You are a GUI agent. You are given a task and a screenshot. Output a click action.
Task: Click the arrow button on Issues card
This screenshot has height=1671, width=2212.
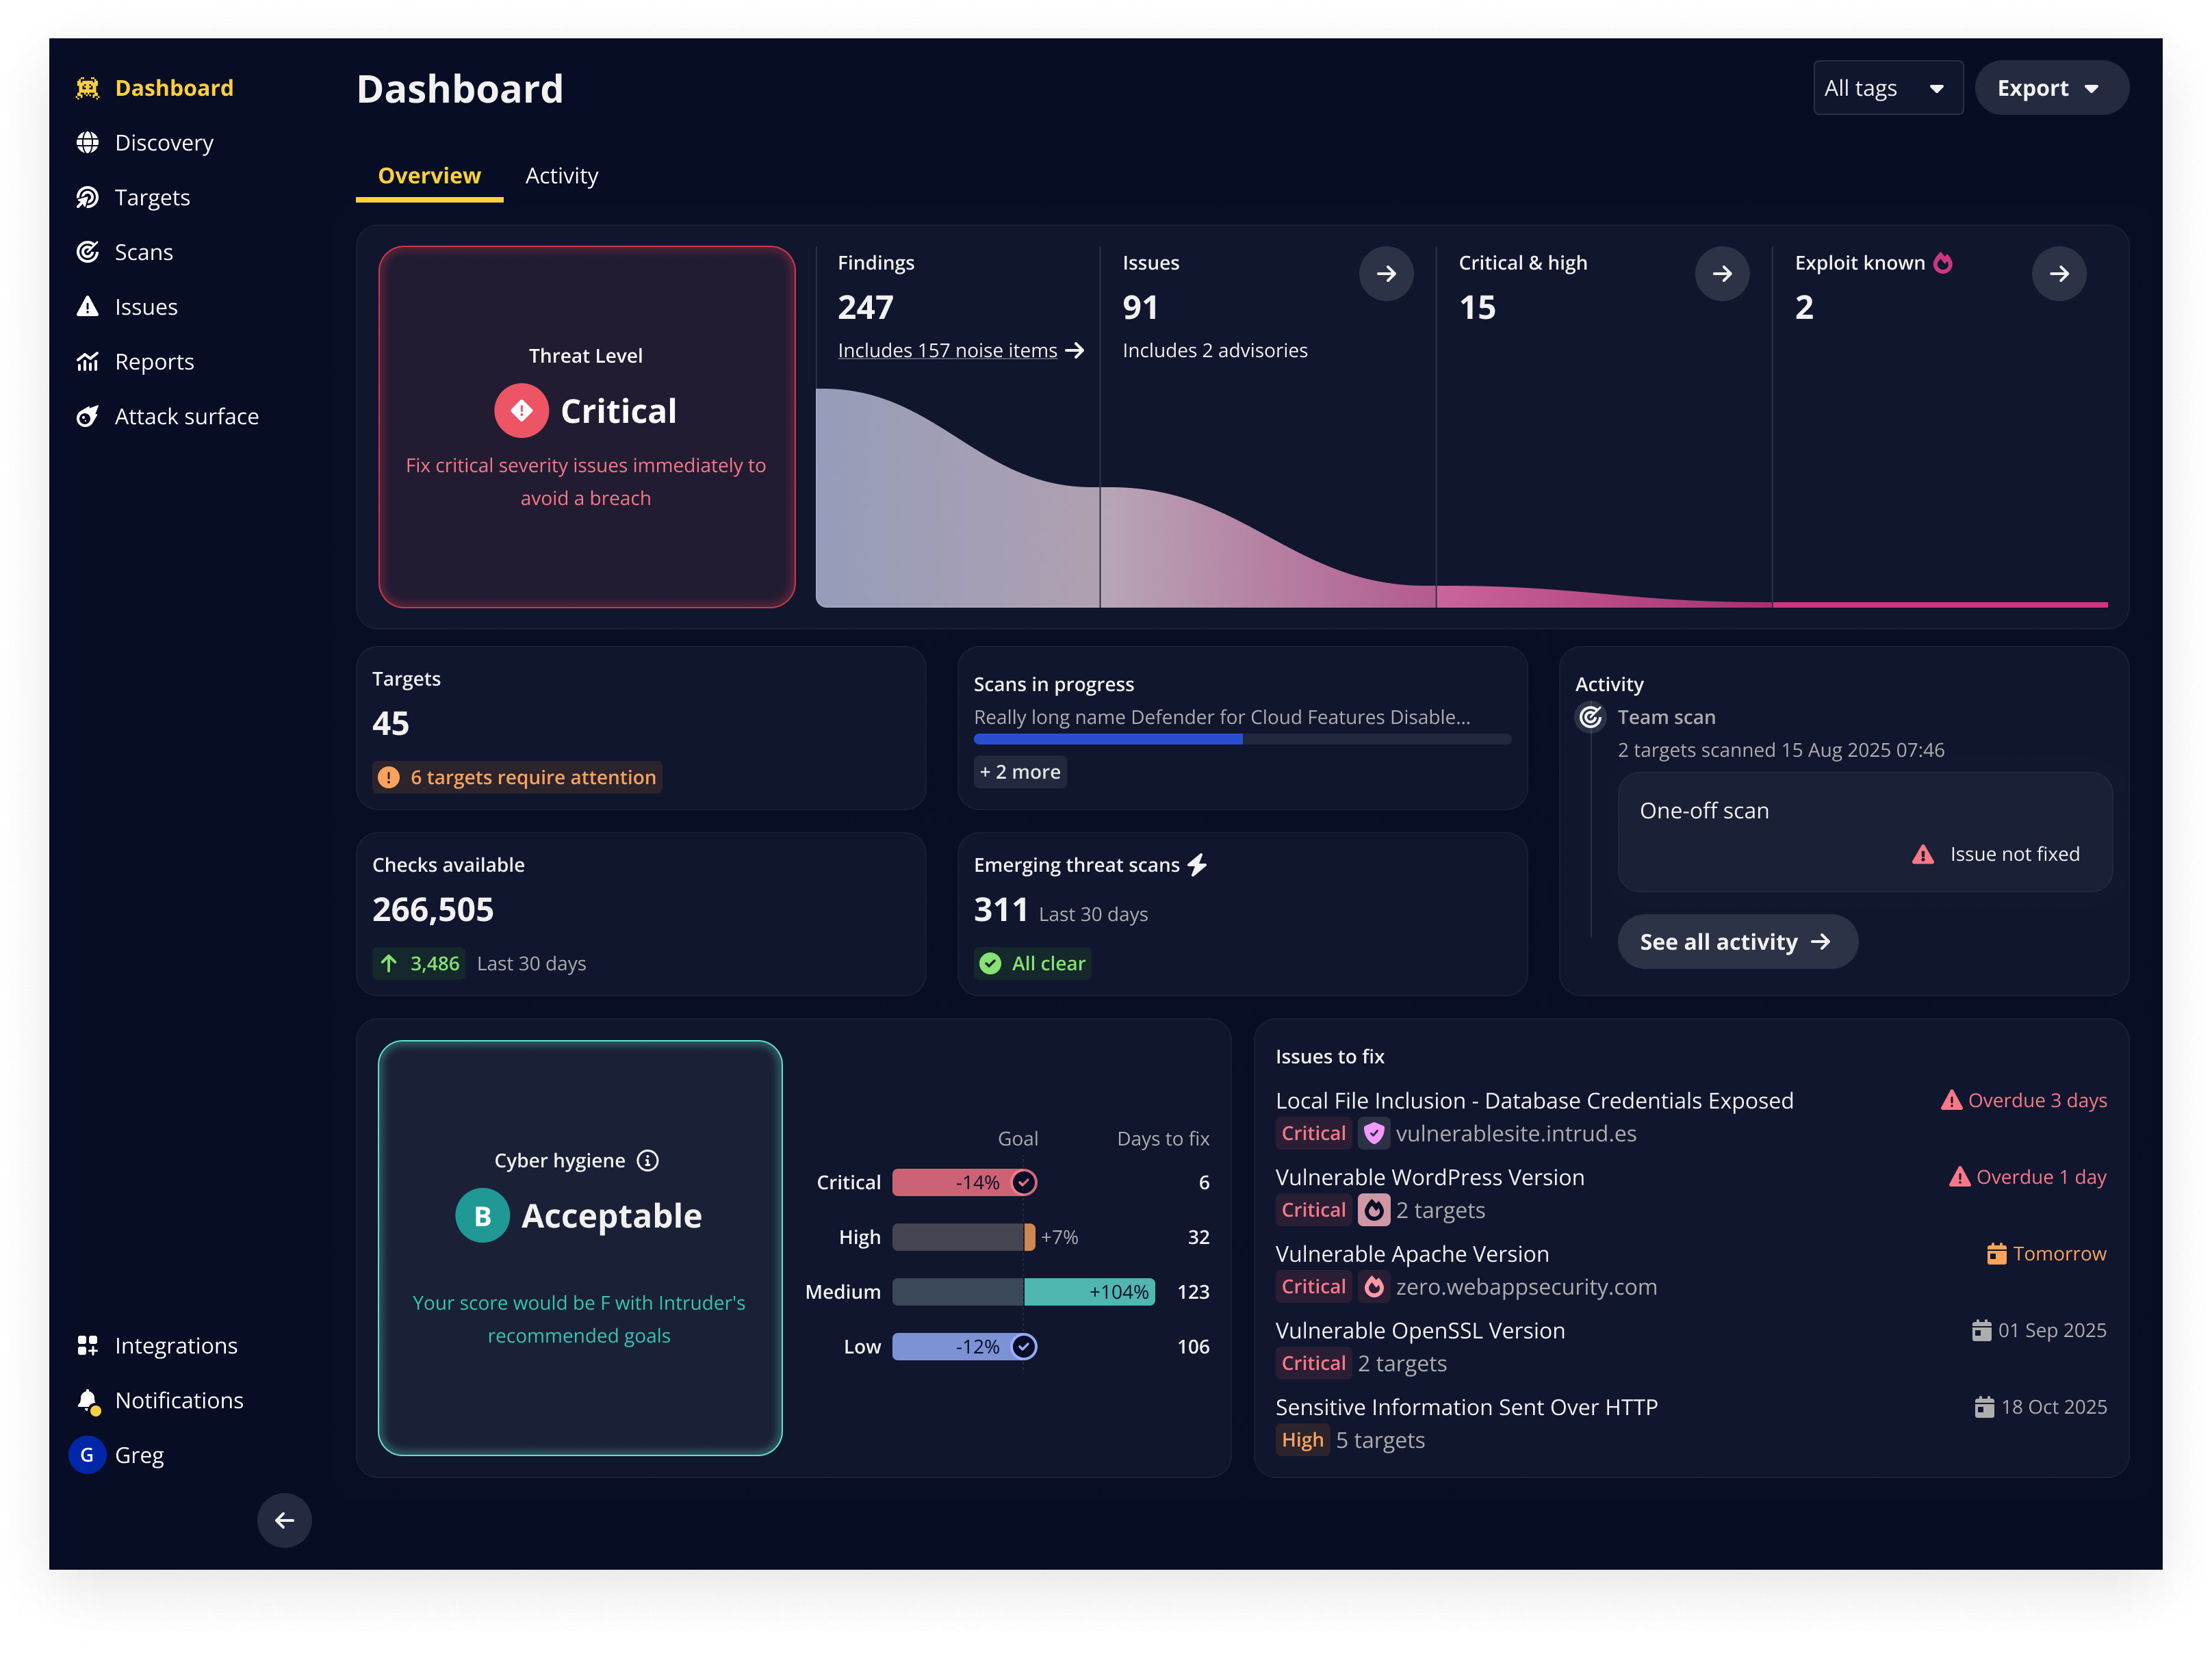(x=1385, y=274)
